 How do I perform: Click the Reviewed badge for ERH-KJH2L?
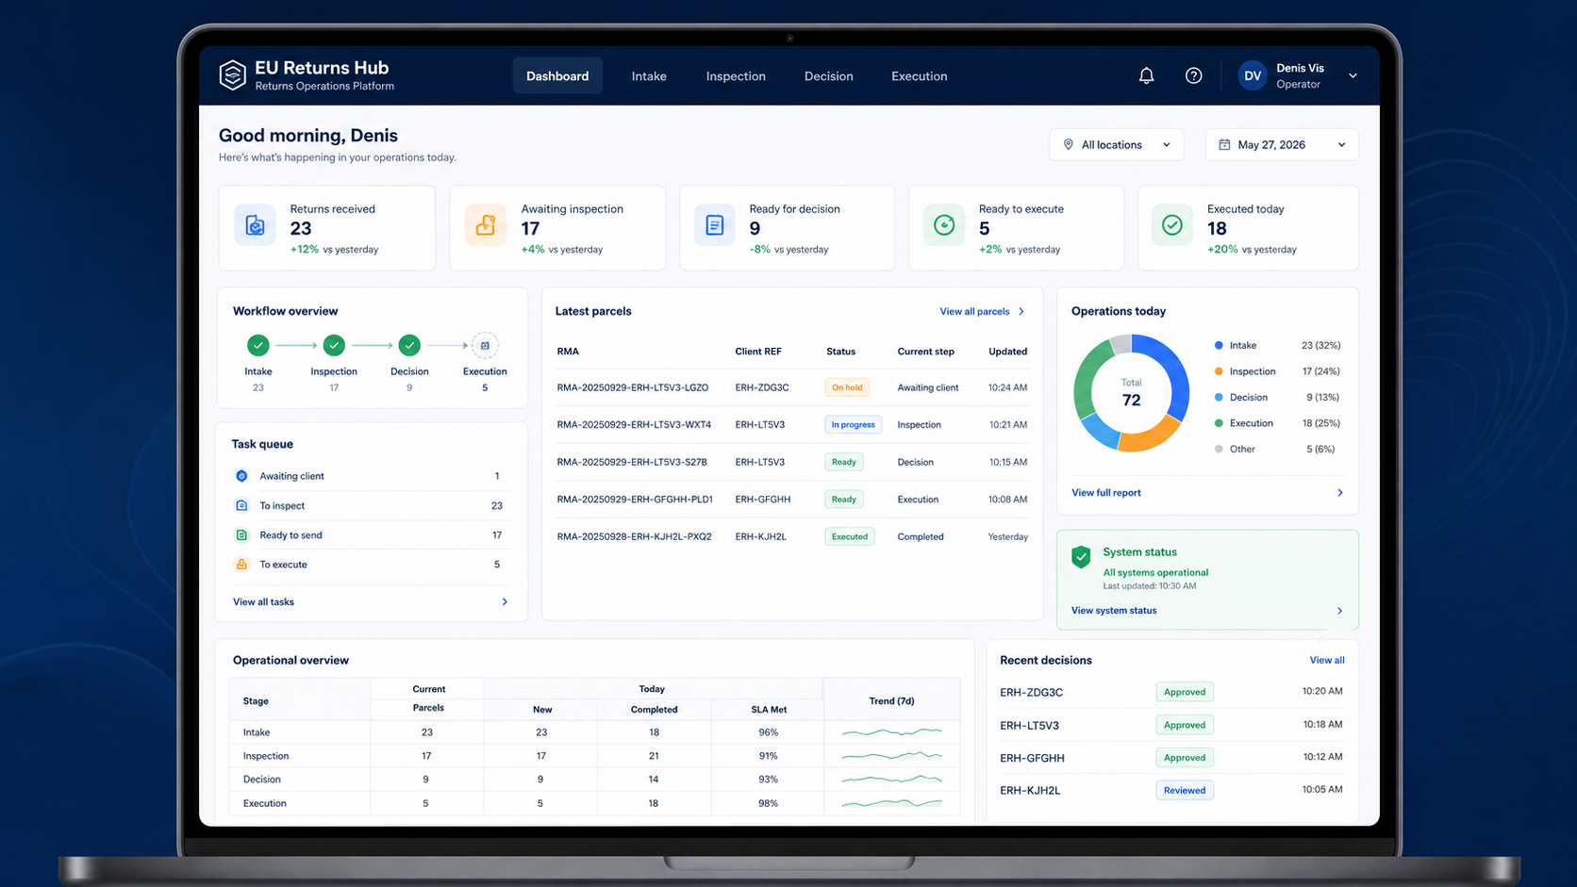coord(1185,790)
